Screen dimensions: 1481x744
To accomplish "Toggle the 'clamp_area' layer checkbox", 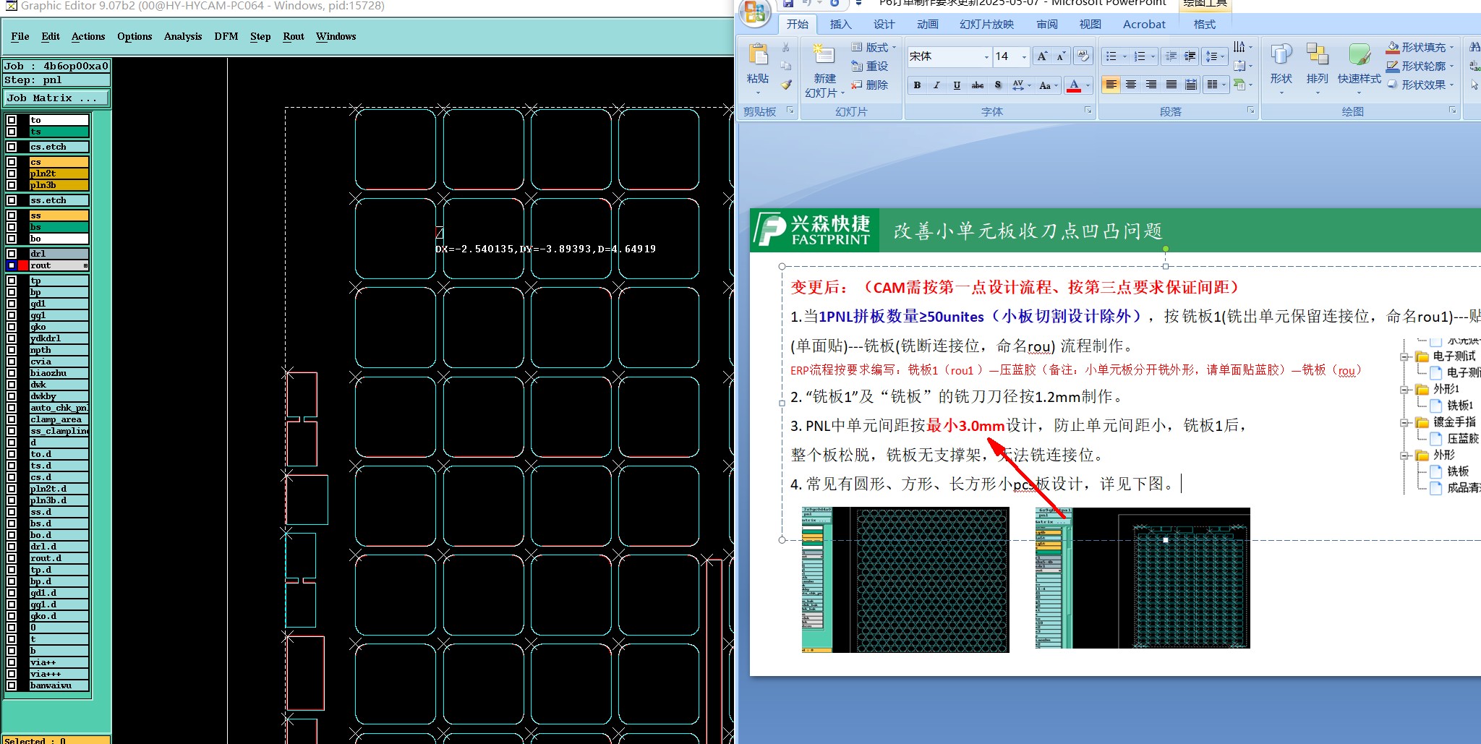I will [12, 419].
